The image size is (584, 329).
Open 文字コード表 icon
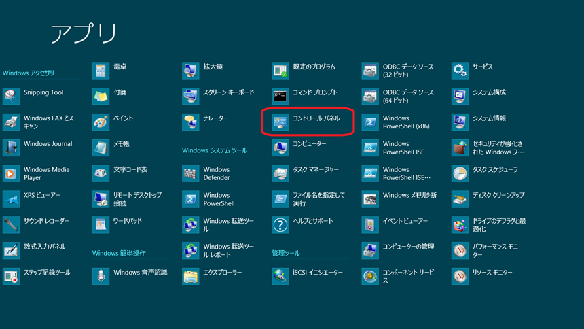(x=101, y=173)
